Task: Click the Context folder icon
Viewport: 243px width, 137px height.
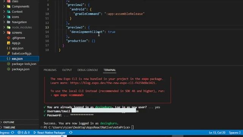Action: click(9, 12)
